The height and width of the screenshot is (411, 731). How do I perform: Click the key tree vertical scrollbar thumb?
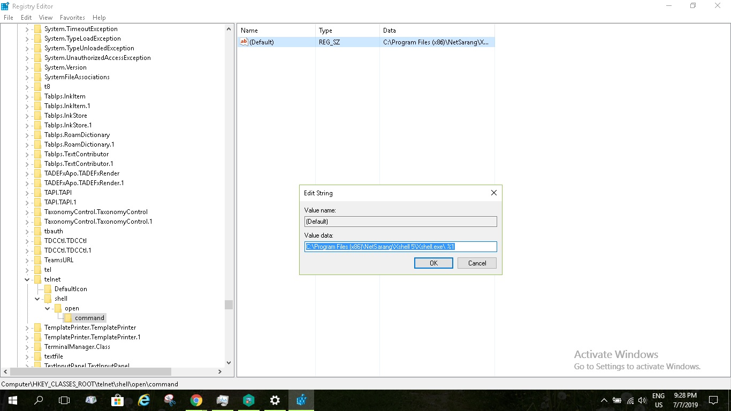click(229, 305)
